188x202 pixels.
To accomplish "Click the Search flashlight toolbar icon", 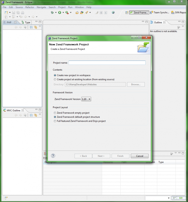I will (x=86, y=13).
